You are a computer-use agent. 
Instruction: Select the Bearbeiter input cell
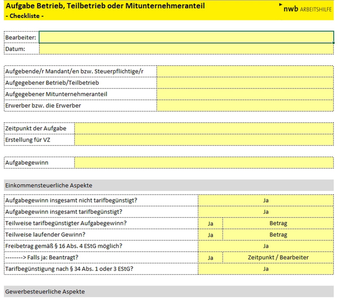186,37
